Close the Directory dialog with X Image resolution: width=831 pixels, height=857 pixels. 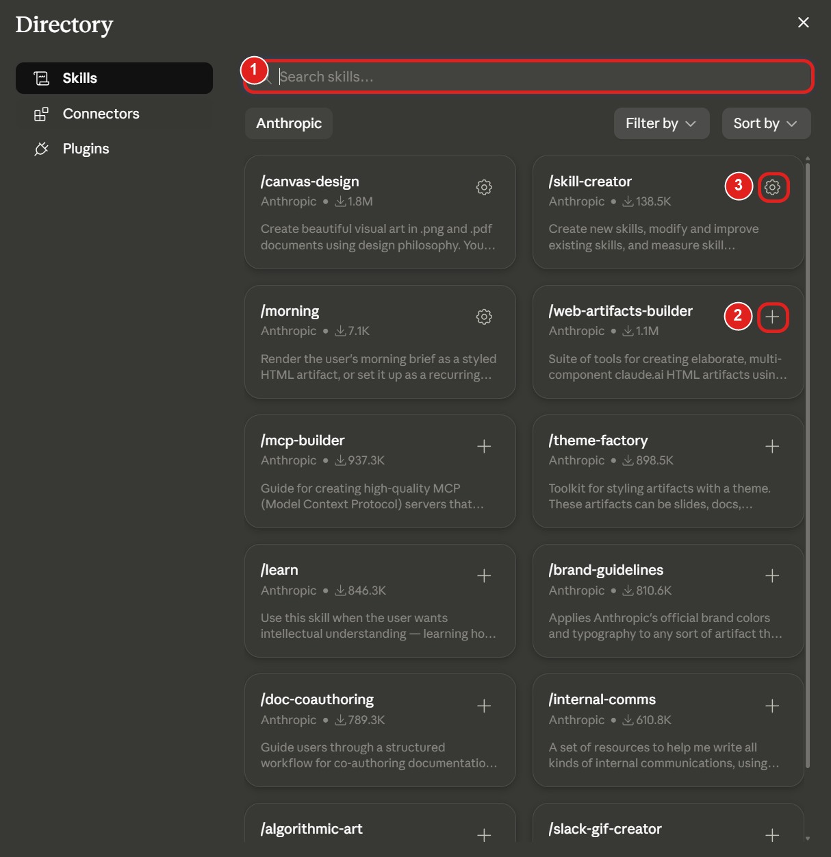804,23
